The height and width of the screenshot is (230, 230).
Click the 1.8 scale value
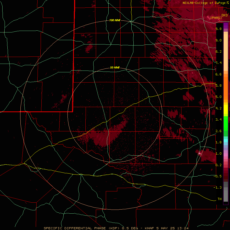(218, 142)
